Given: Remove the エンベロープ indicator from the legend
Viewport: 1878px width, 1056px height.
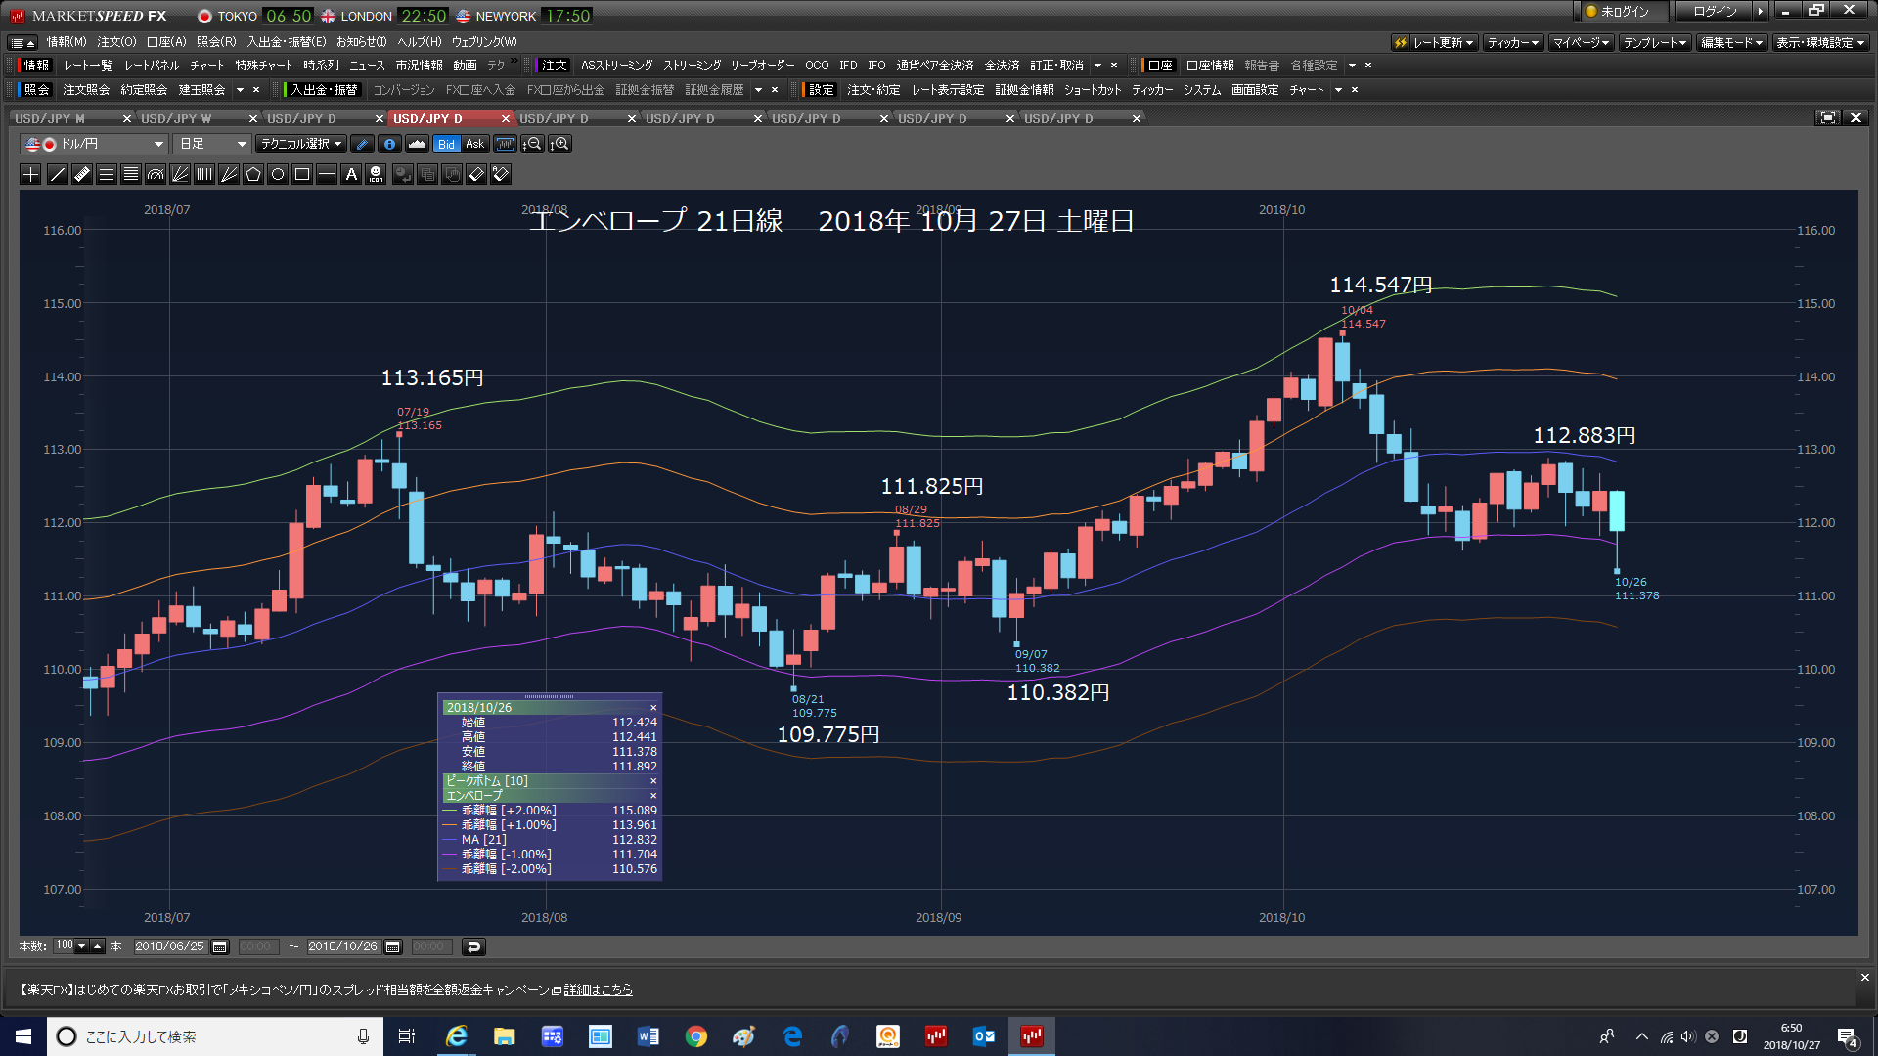Looking at the screenshot, I should (x=653, y=796).
